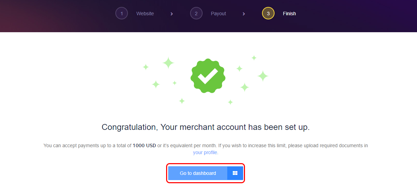Select the step 1 circle for Website
The height and width of the screenshot is (195, 417).
122,14
